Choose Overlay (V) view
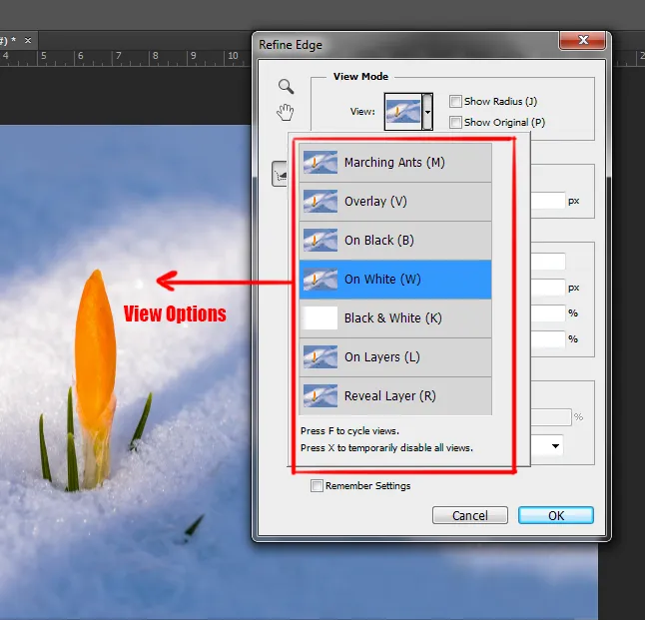 [395, 202]
